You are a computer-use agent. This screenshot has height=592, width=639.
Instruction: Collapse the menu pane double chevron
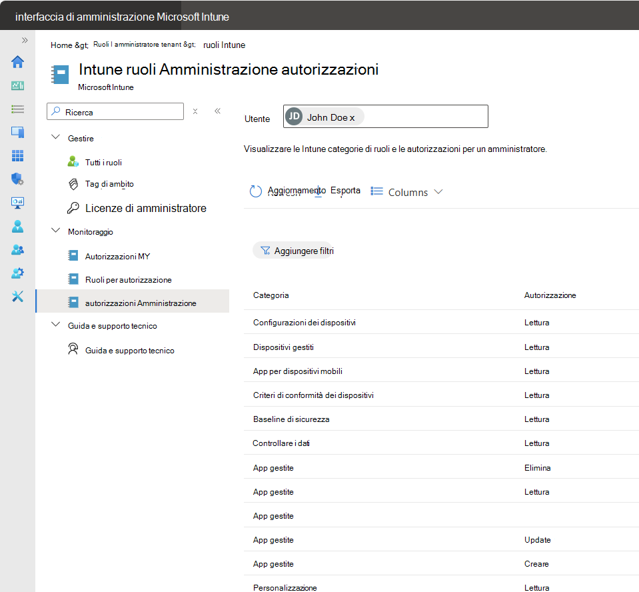pos(218,111)
